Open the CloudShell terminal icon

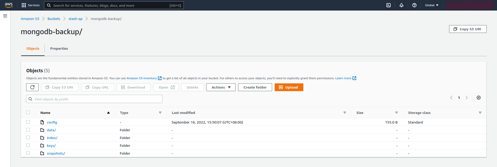click(x=389, y=5)
